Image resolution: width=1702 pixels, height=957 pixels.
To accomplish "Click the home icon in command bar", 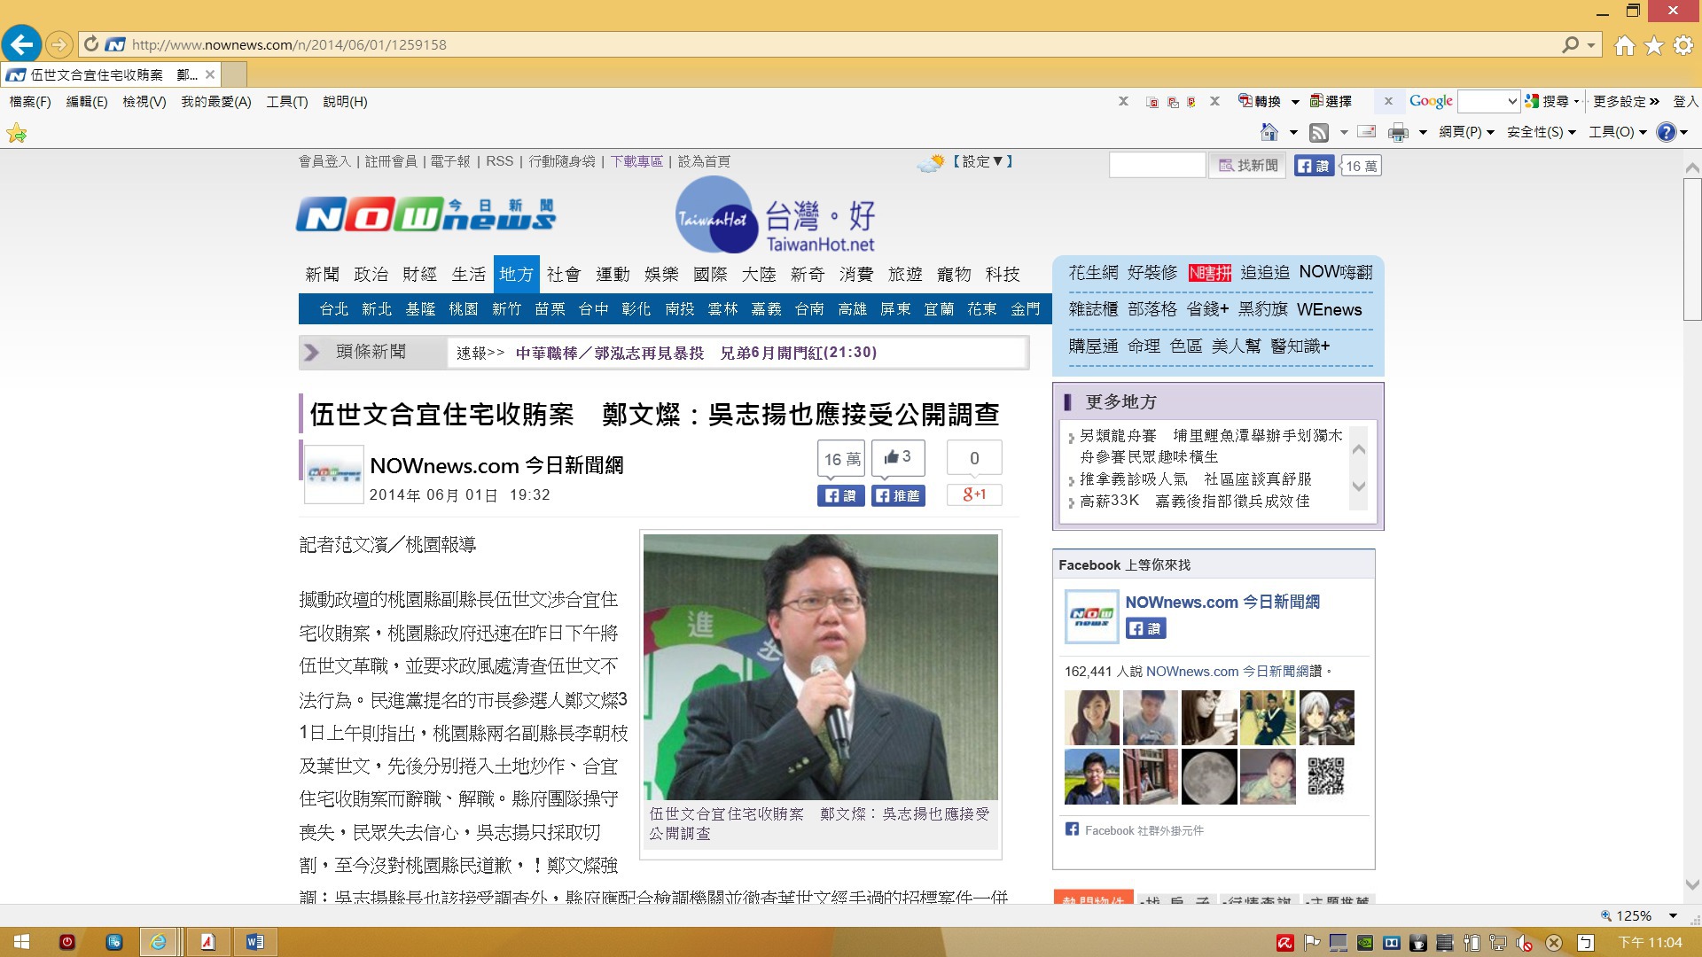I will 1269,133.
